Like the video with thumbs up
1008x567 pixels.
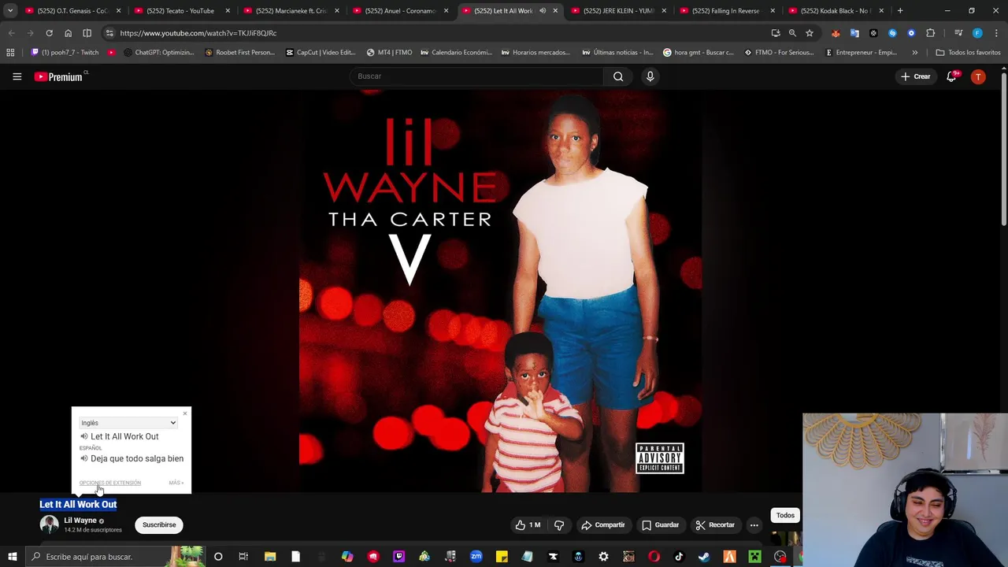click(x=528, y=525)
